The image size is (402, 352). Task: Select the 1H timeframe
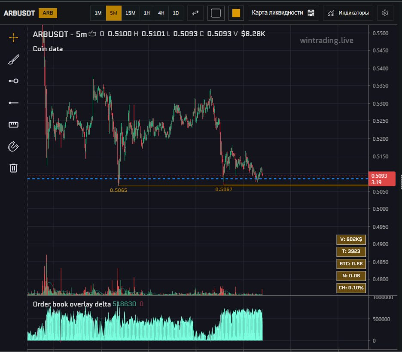point(147,13)
